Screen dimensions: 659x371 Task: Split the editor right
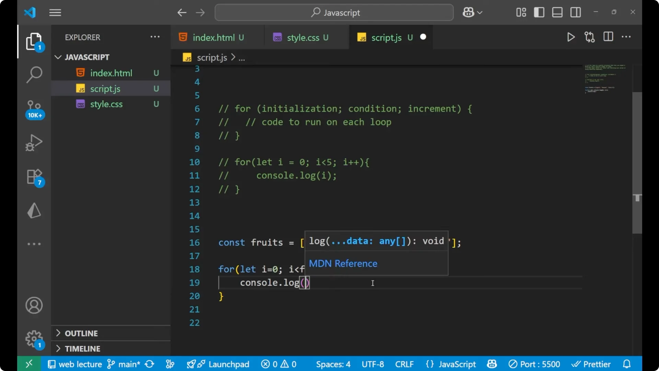point(608,37)
